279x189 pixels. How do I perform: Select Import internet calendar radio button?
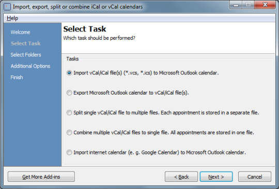pos(69,152)
